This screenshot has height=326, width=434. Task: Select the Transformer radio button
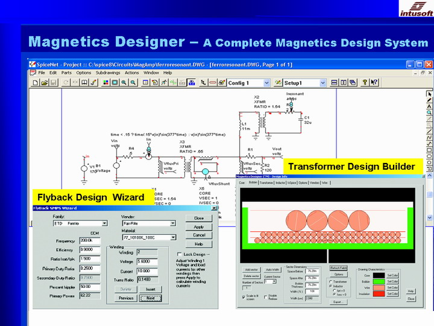[330, 281]
